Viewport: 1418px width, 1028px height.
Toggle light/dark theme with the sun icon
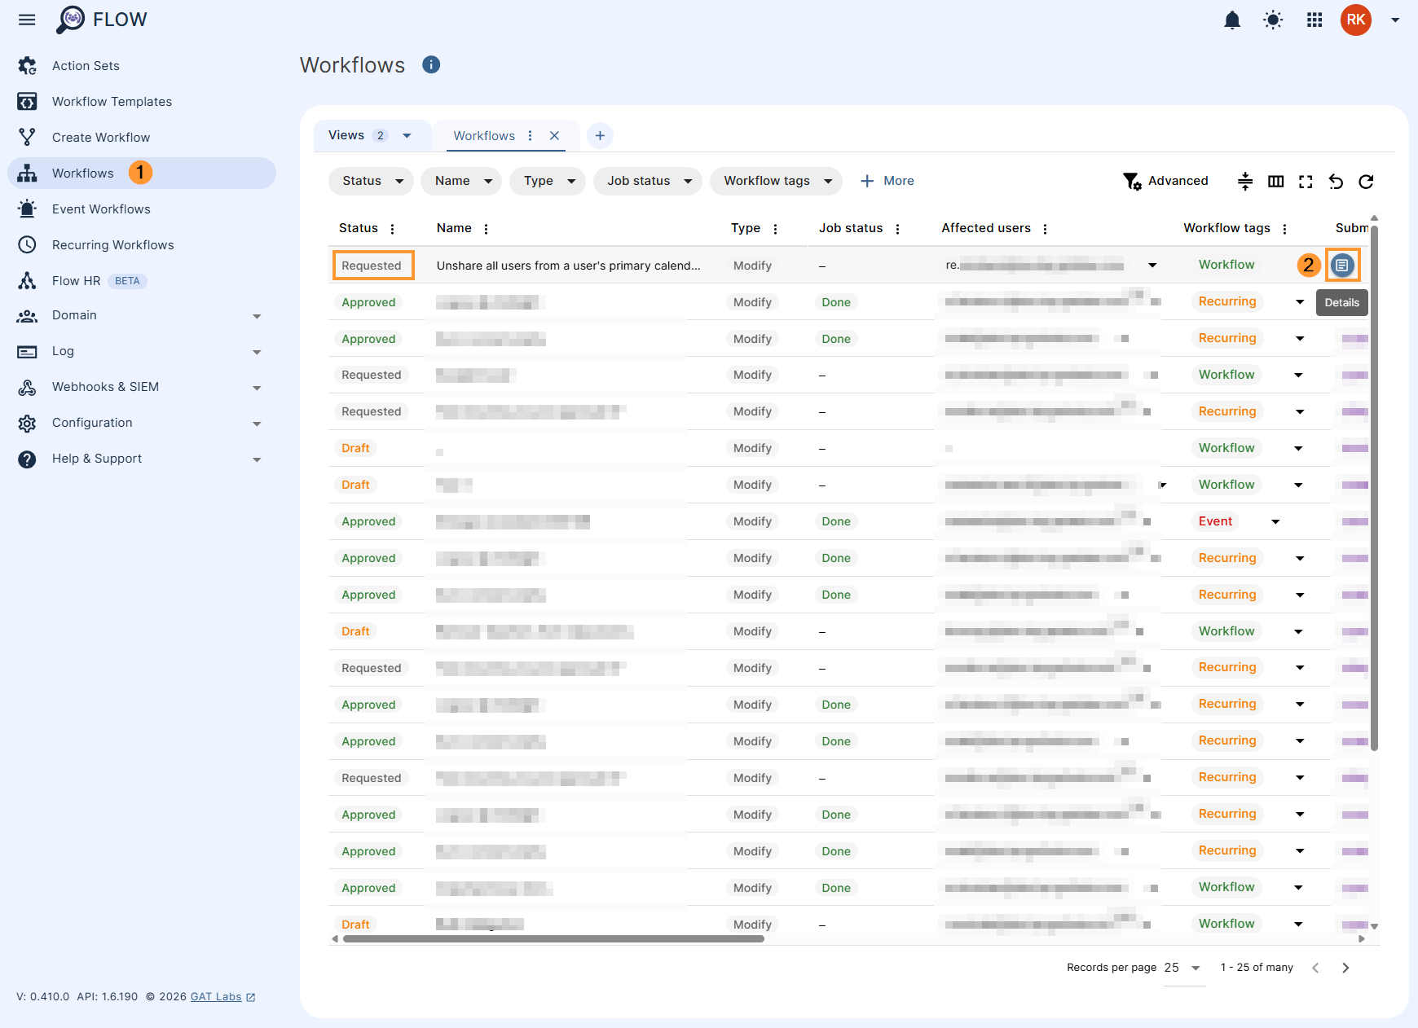1273,20
